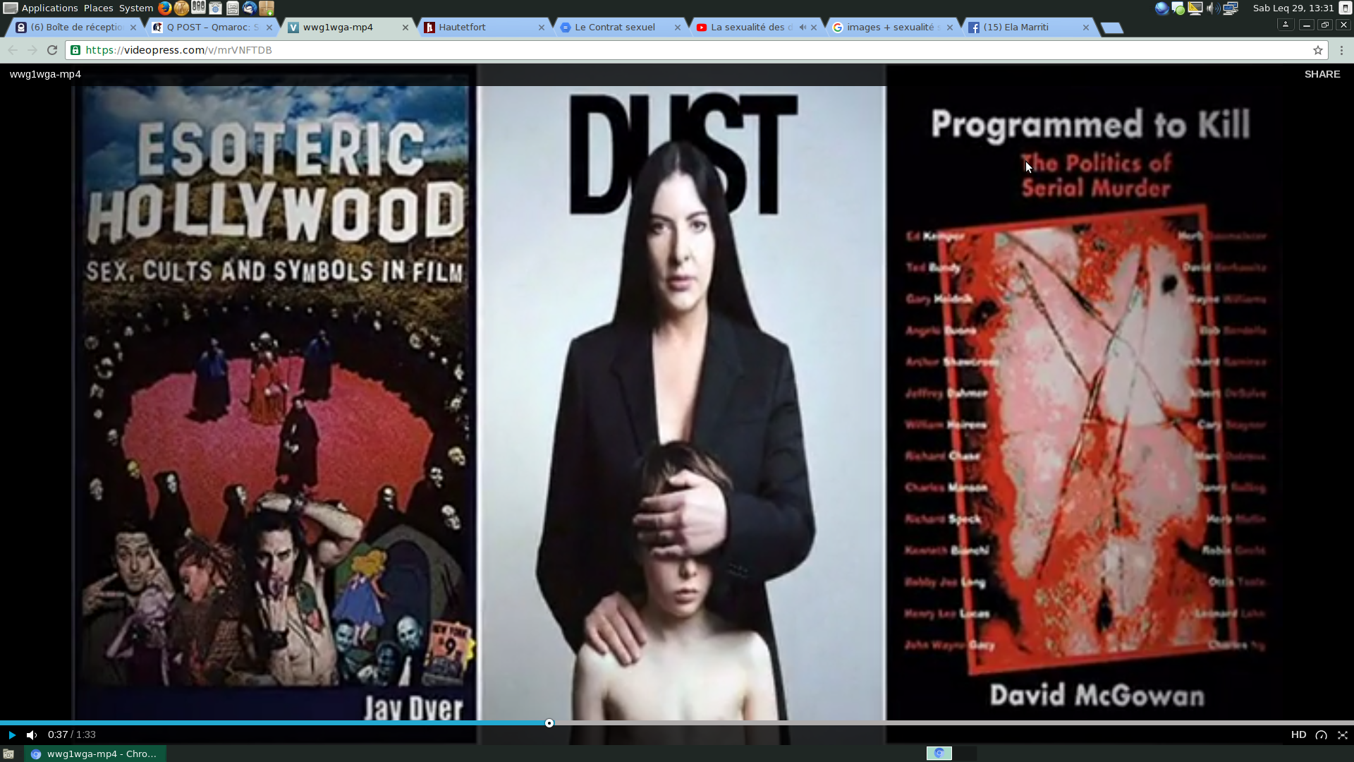Open the file cabinet launcher in the panel

tap(232, 8)
